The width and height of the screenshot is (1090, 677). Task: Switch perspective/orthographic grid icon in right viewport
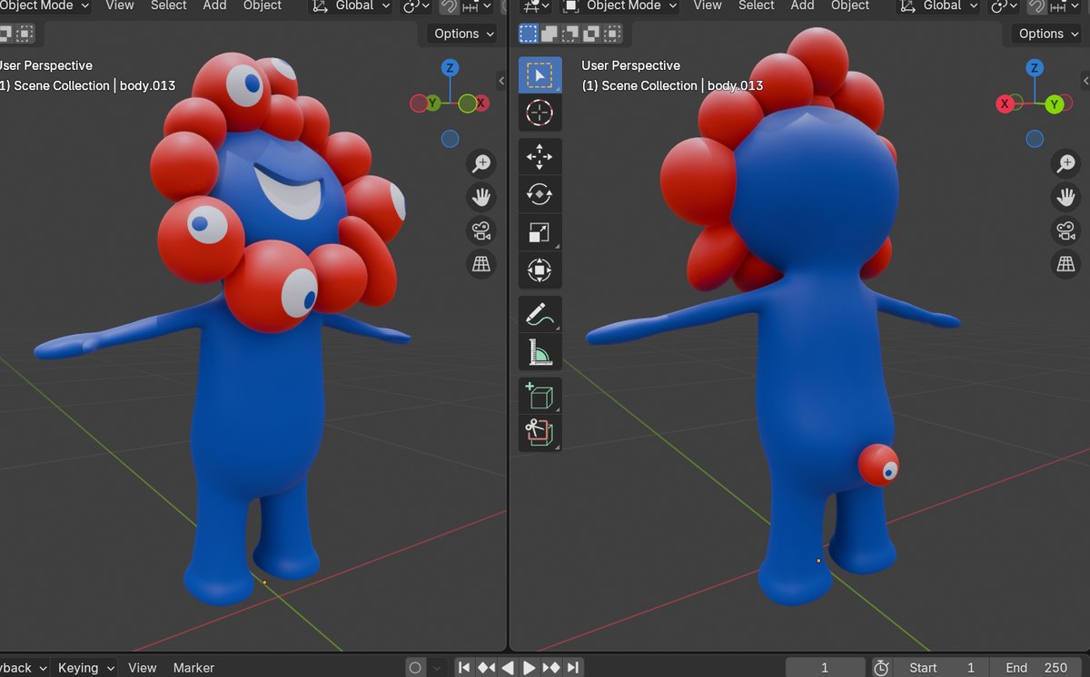(x=1065, y=264)
